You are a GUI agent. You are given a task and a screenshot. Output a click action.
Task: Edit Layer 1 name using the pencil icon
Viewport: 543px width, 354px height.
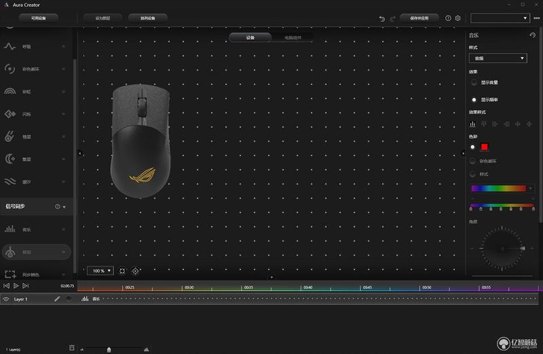[x=57, y=298]
